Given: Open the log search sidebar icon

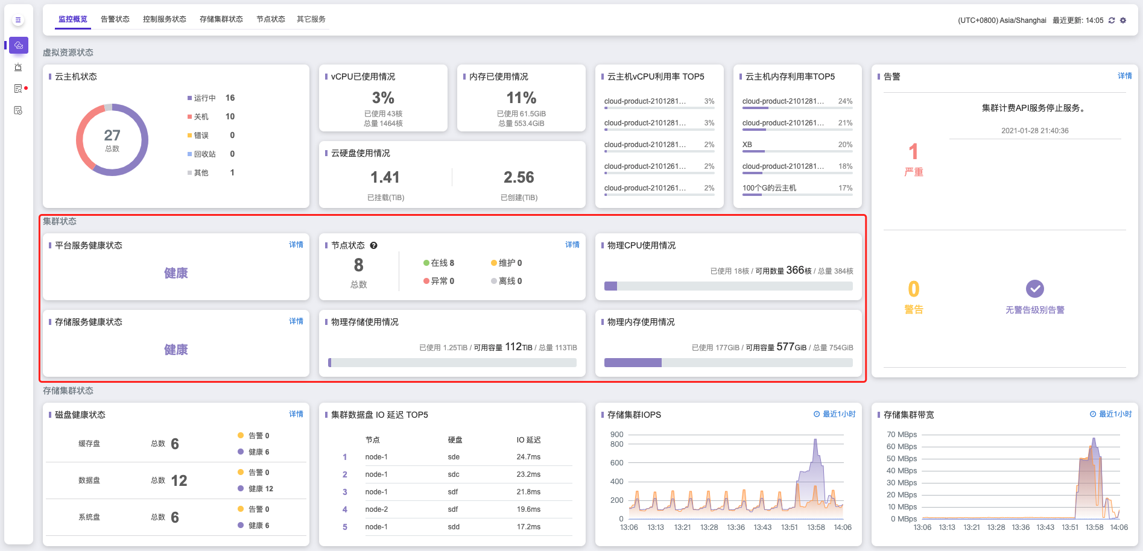Looking at the screenshot, I should [x=18, y=89].
